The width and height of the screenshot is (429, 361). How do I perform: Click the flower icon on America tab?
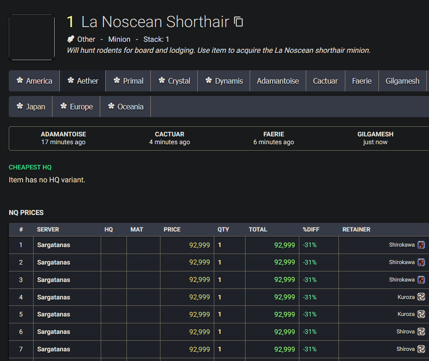click(20, 80)
